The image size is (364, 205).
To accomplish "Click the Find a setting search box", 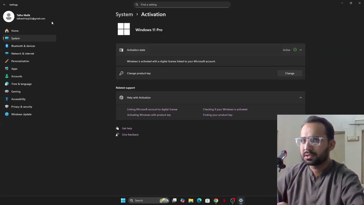I will (x=182, y=5).
